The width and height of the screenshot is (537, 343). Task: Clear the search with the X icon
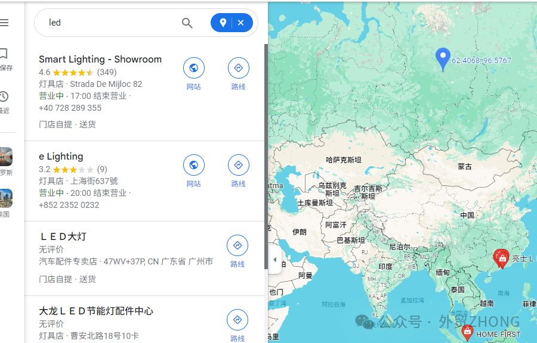tap(241, 23)
